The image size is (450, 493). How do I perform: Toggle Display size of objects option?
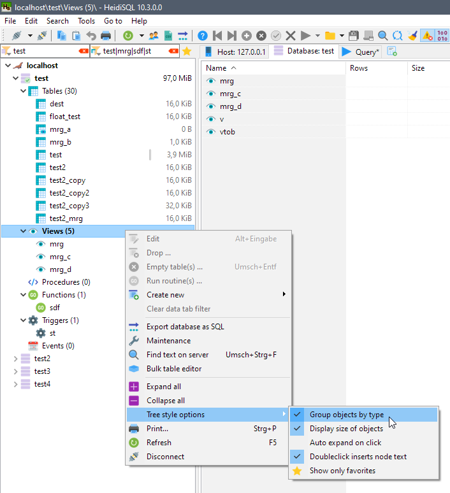[364, 429]
